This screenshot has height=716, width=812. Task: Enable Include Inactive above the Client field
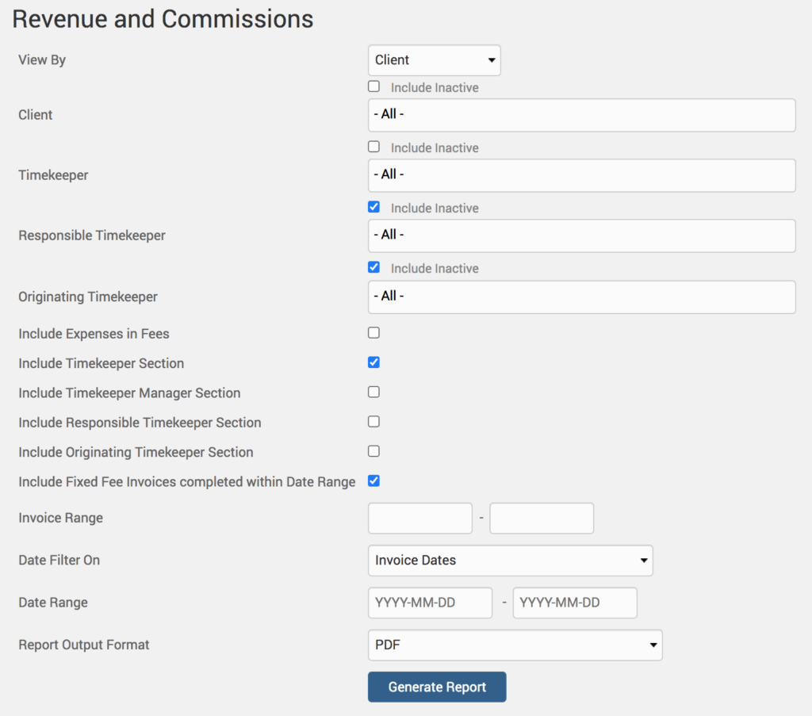(374, 86)
